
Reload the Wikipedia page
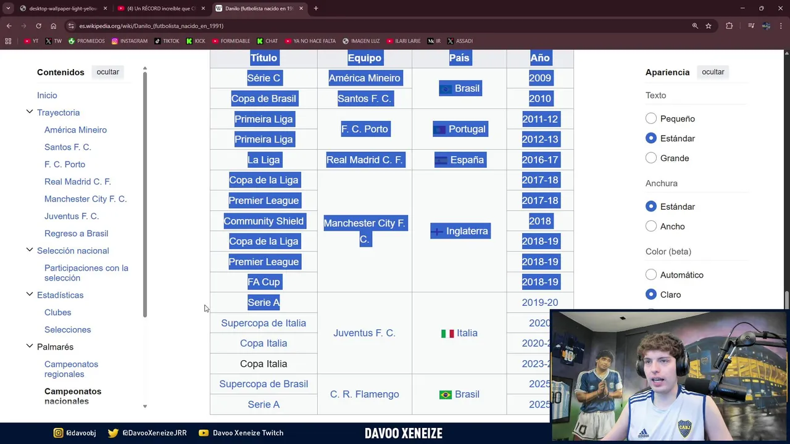click(38, 26)
